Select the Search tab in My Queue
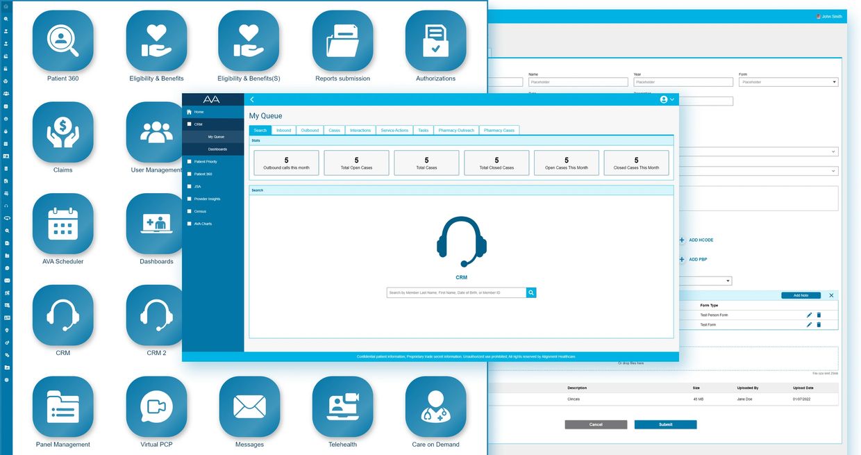The height and width of the screenshot is (455, 861). [260, 131]
